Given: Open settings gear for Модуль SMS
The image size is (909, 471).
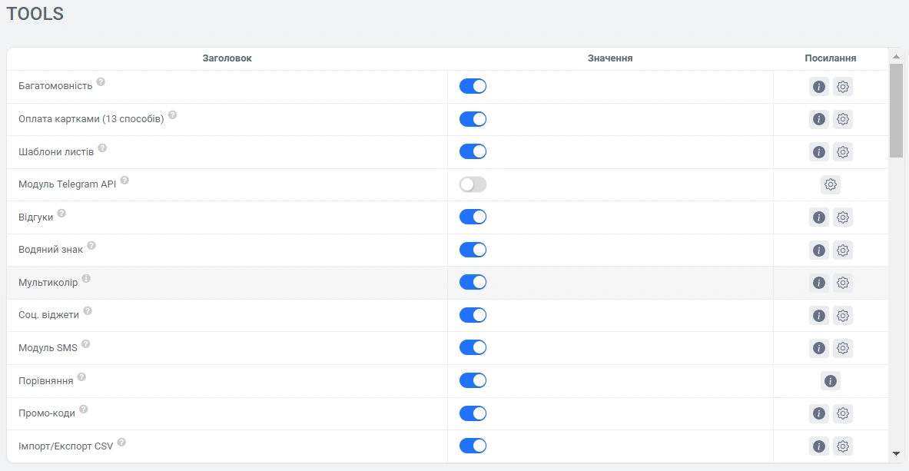Looking at the screenshot, I should click(x=843, y=348).
